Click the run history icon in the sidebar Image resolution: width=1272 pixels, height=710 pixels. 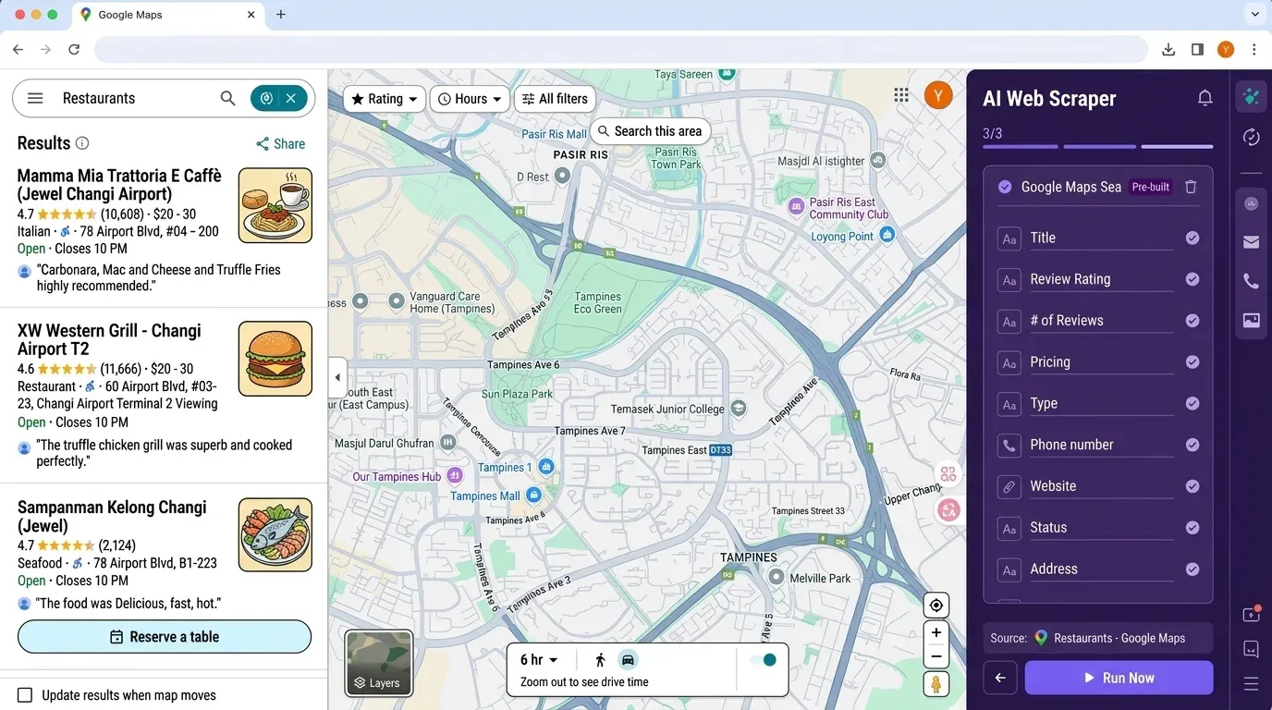1251,137
